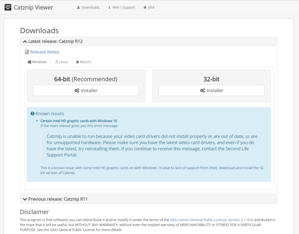Download the 32-bit Installer
Viewport: 299px width, 234px height.
pos(211,90)
